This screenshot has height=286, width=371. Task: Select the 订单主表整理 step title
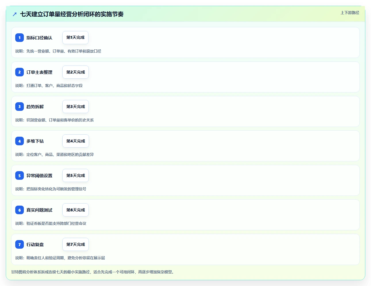pos(39,72)
